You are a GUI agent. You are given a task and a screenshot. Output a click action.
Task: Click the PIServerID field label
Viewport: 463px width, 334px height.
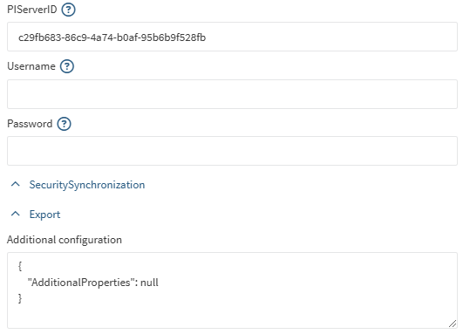(x=32, y=10)
